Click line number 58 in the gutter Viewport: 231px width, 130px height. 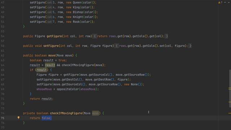[x=3, y=46]
